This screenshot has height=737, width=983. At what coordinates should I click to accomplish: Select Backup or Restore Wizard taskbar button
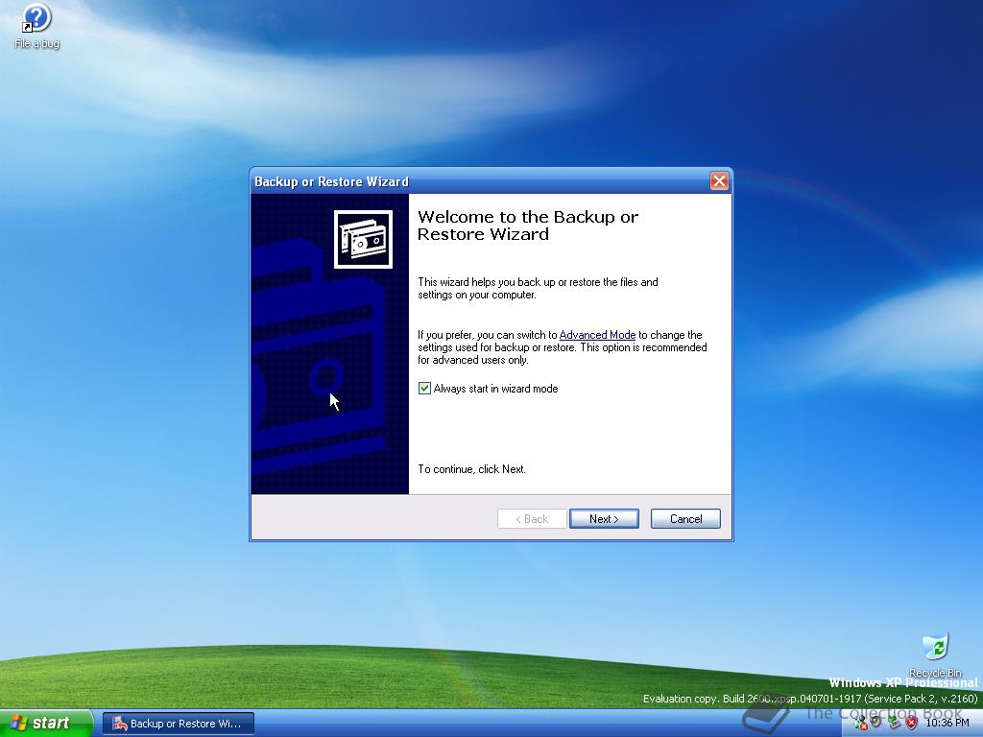178,724
